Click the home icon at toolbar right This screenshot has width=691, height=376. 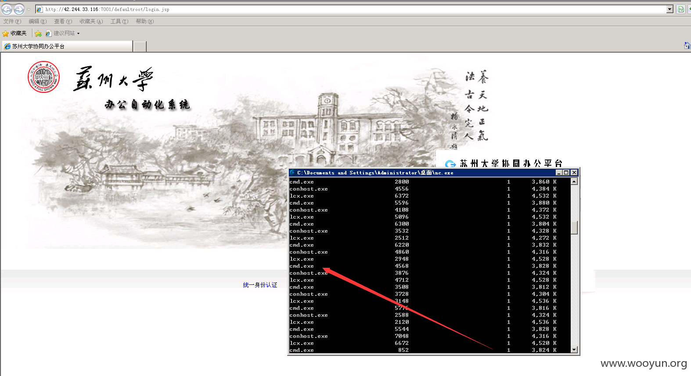pos(687,46)
